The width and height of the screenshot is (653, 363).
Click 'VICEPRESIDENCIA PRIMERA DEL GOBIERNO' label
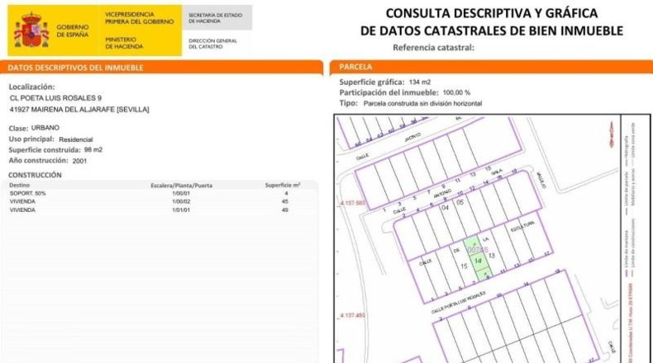pyautogui.click(x=139, y=18)
